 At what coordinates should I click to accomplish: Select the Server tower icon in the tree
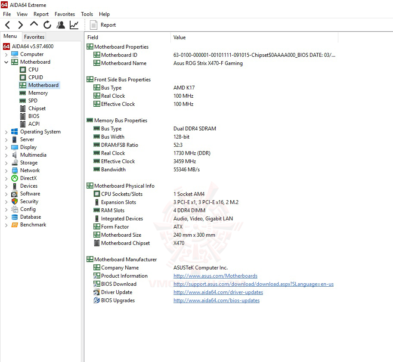click(15, 139)
